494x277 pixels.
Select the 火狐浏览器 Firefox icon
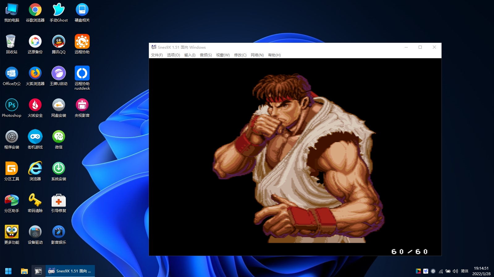click(x=35, y=76)
